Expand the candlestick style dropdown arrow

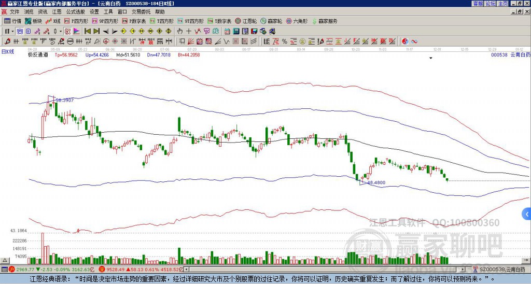61,32
